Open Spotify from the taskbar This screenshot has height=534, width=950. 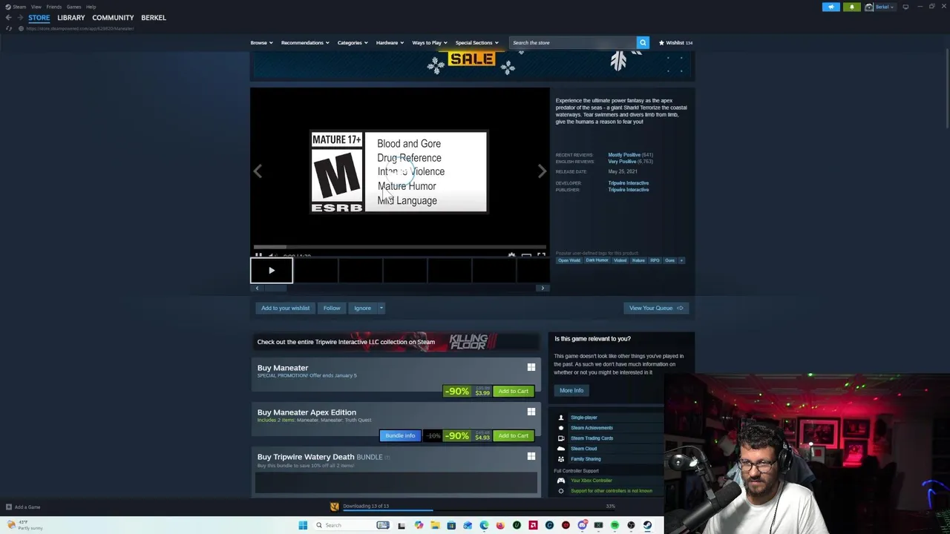pyautogui.click(x=615, y=525)
